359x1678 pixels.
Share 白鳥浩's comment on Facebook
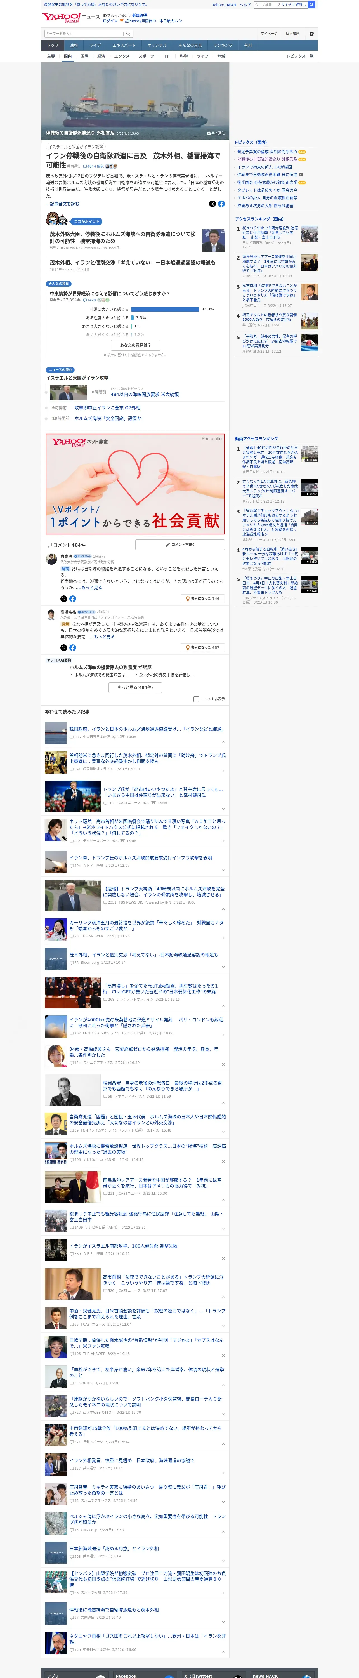[72, 599]
